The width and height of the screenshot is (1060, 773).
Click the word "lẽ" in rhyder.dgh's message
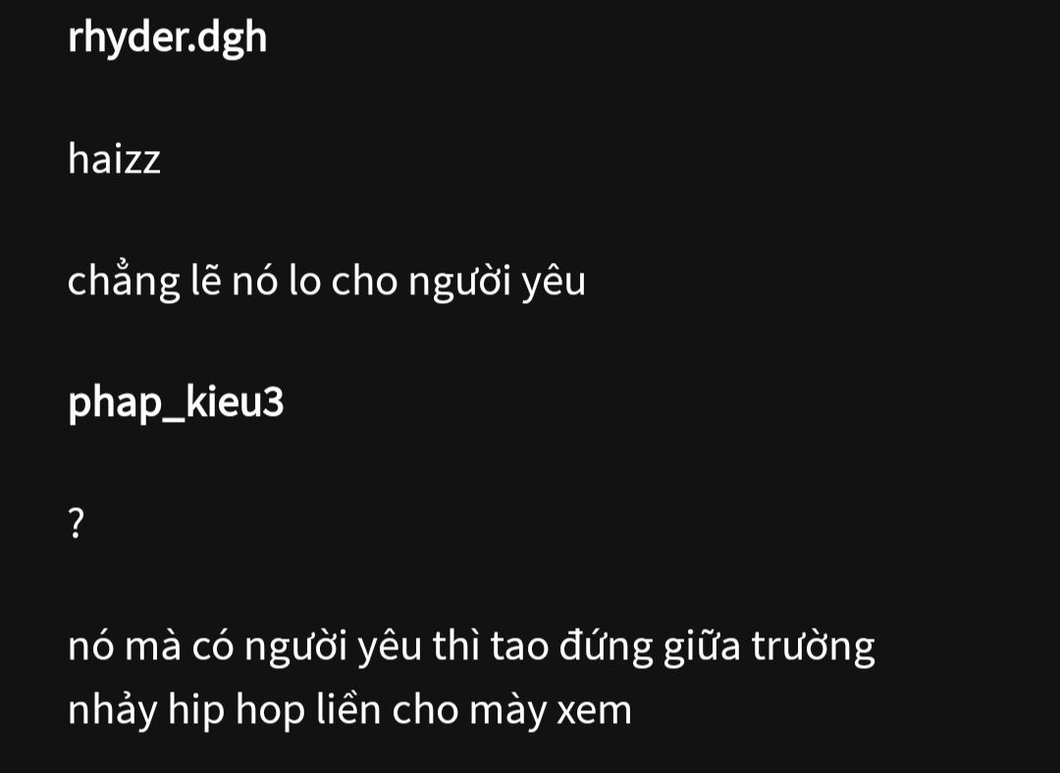pyautogui.click(x=206, y=279)
